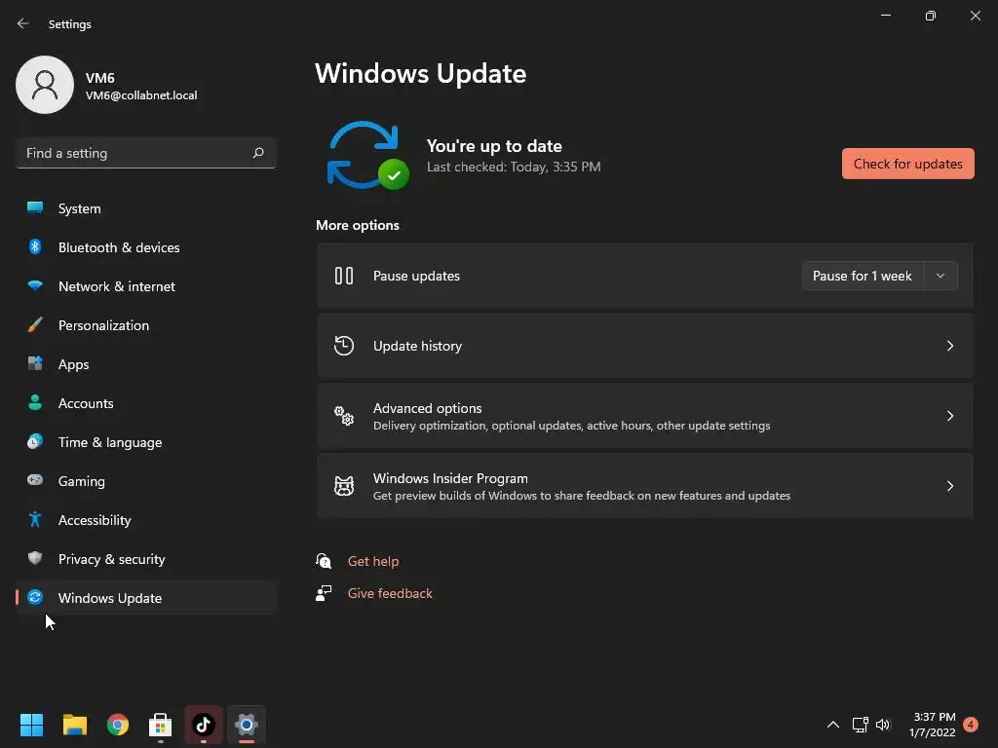Choose Gaming in the sidebar
Viewport: 998px width, 748px height.
(146, 481)
